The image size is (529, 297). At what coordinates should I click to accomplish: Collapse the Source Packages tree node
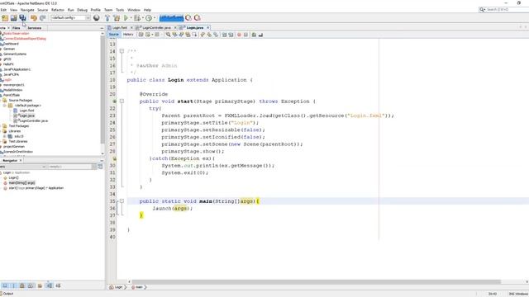[x=0, y=101]
